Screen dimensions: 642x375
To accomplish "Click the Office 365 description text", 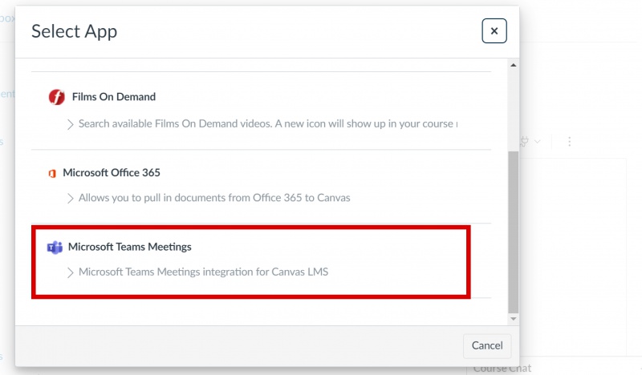I will [214, 197].
